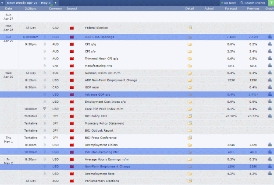Screen dimensions: 274x185
Task: Click the Previous column header
Action: click(253, 9)
